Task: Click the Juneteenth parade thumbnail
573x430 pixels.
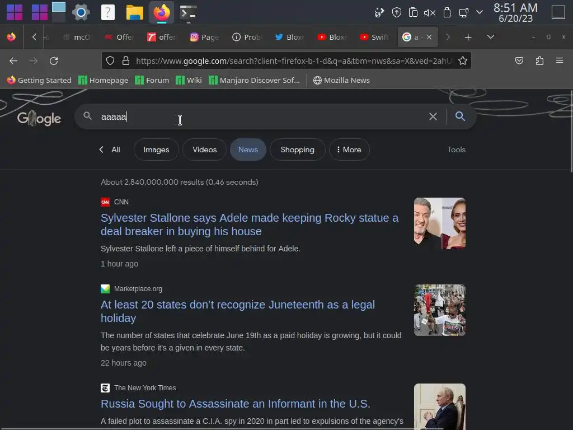Action: pyautogui.click(x=440, y=310)
